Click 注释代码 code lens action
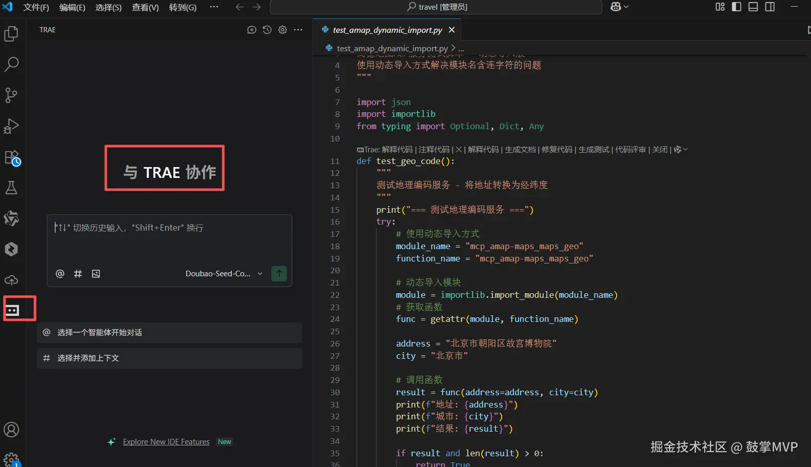Viewport: 811px width, 467px height. [434, 150]
